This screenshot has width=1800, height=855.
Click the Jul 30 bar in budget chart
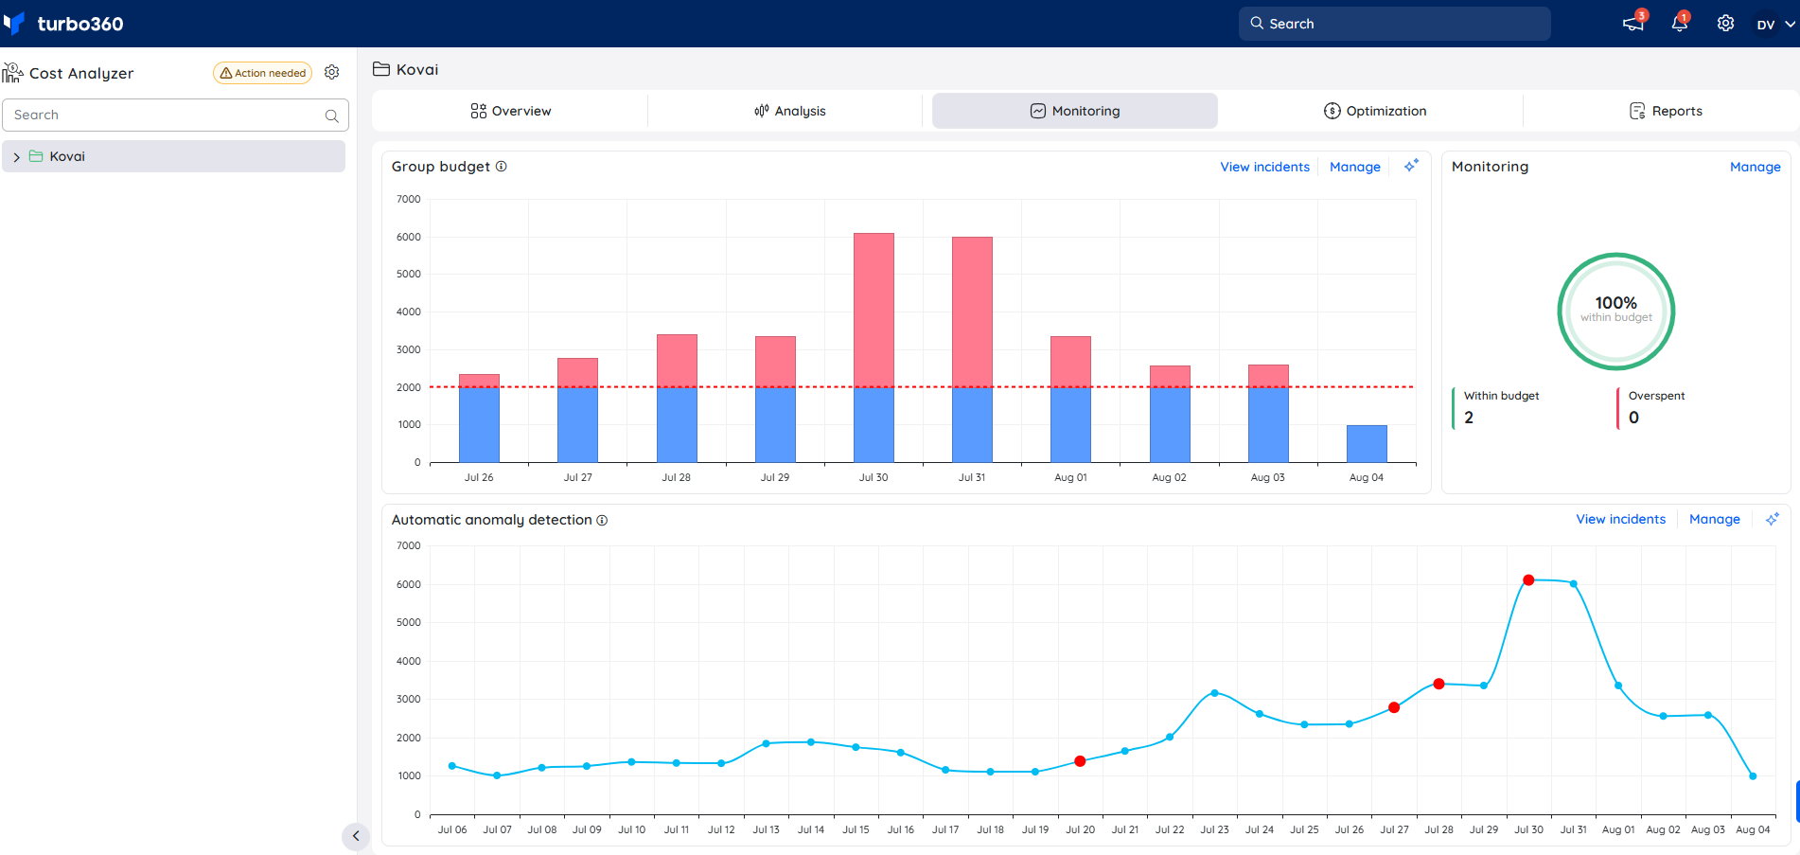pyautogui.click(x=874, y=347)
